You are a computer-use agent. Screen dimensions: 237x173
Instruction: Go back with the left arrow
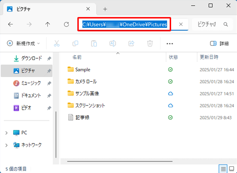pos(10,24)
